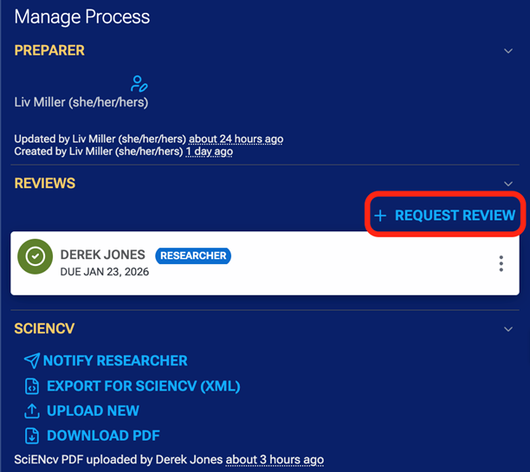
Task: Click the green checkmark circle for Derek Jones
Action: 36,256
